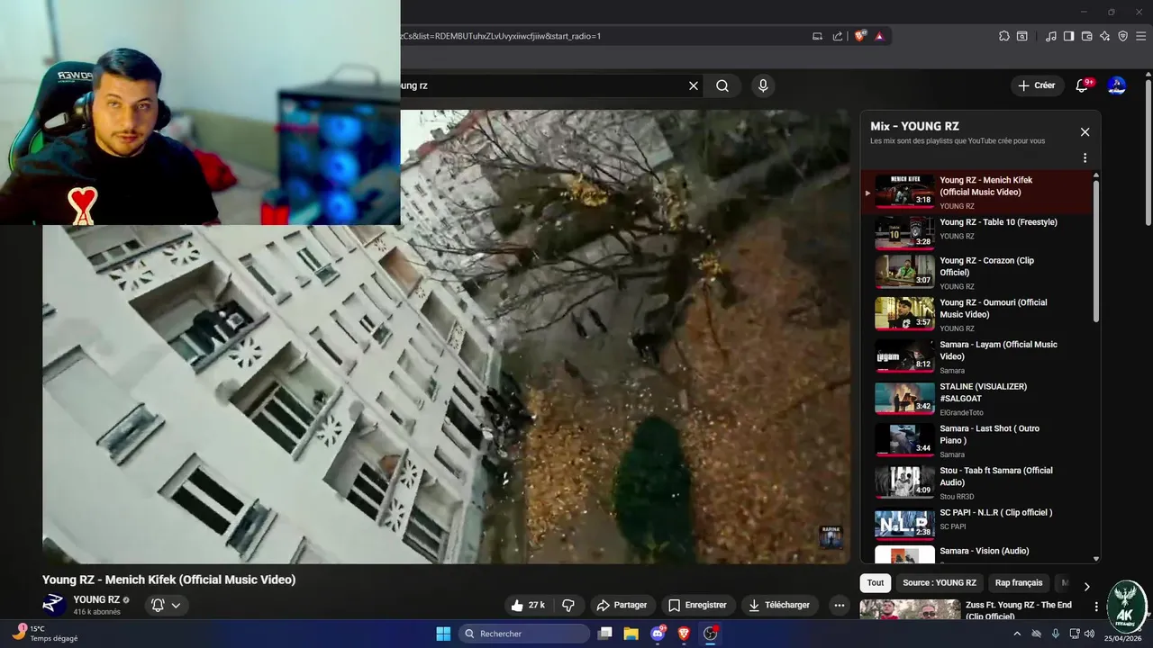Open the YOUNG RZ channel name link
Viewport: 1153px width, 648px height.
point(96,599)
